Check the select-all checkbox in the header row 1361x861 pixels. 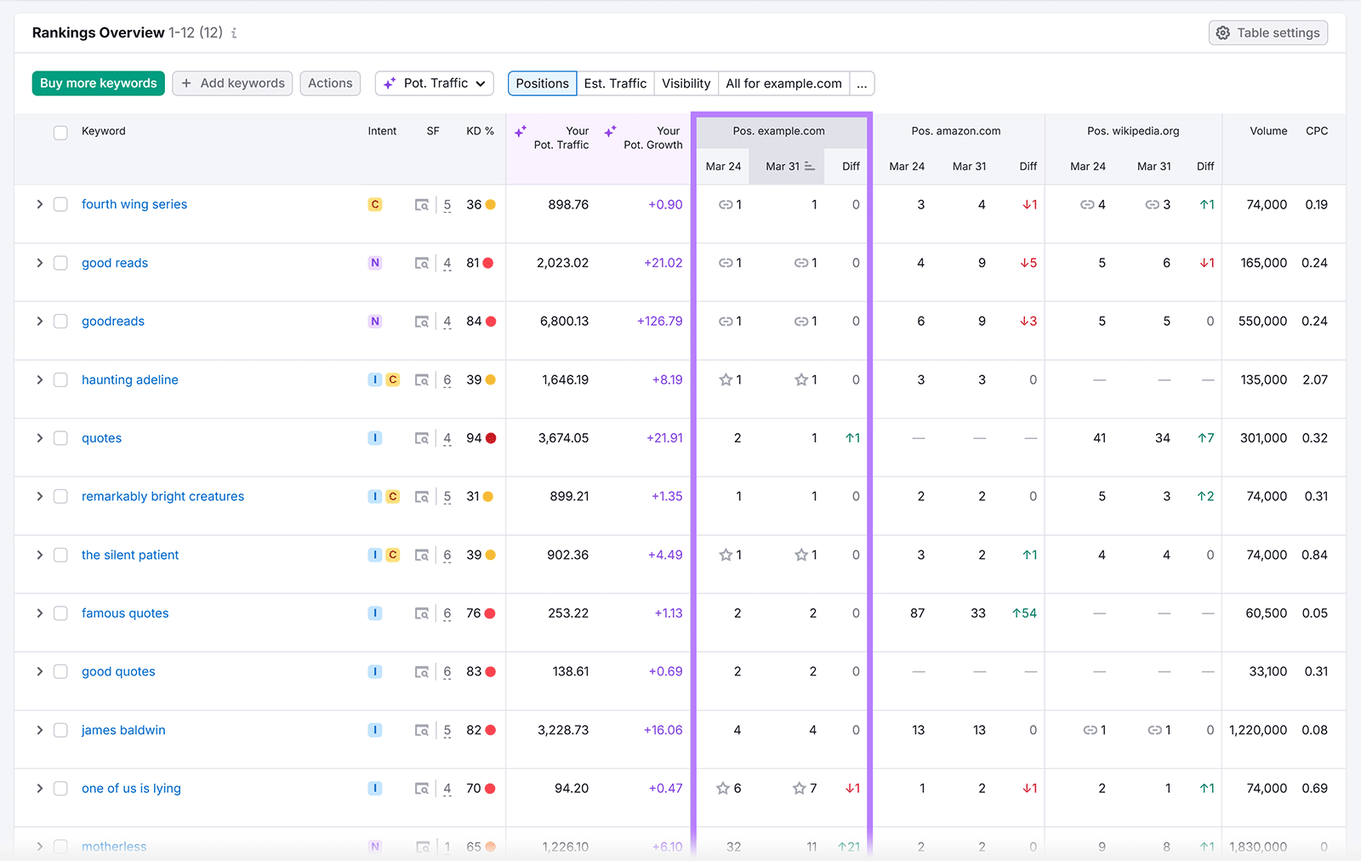(x=60, y=133)
